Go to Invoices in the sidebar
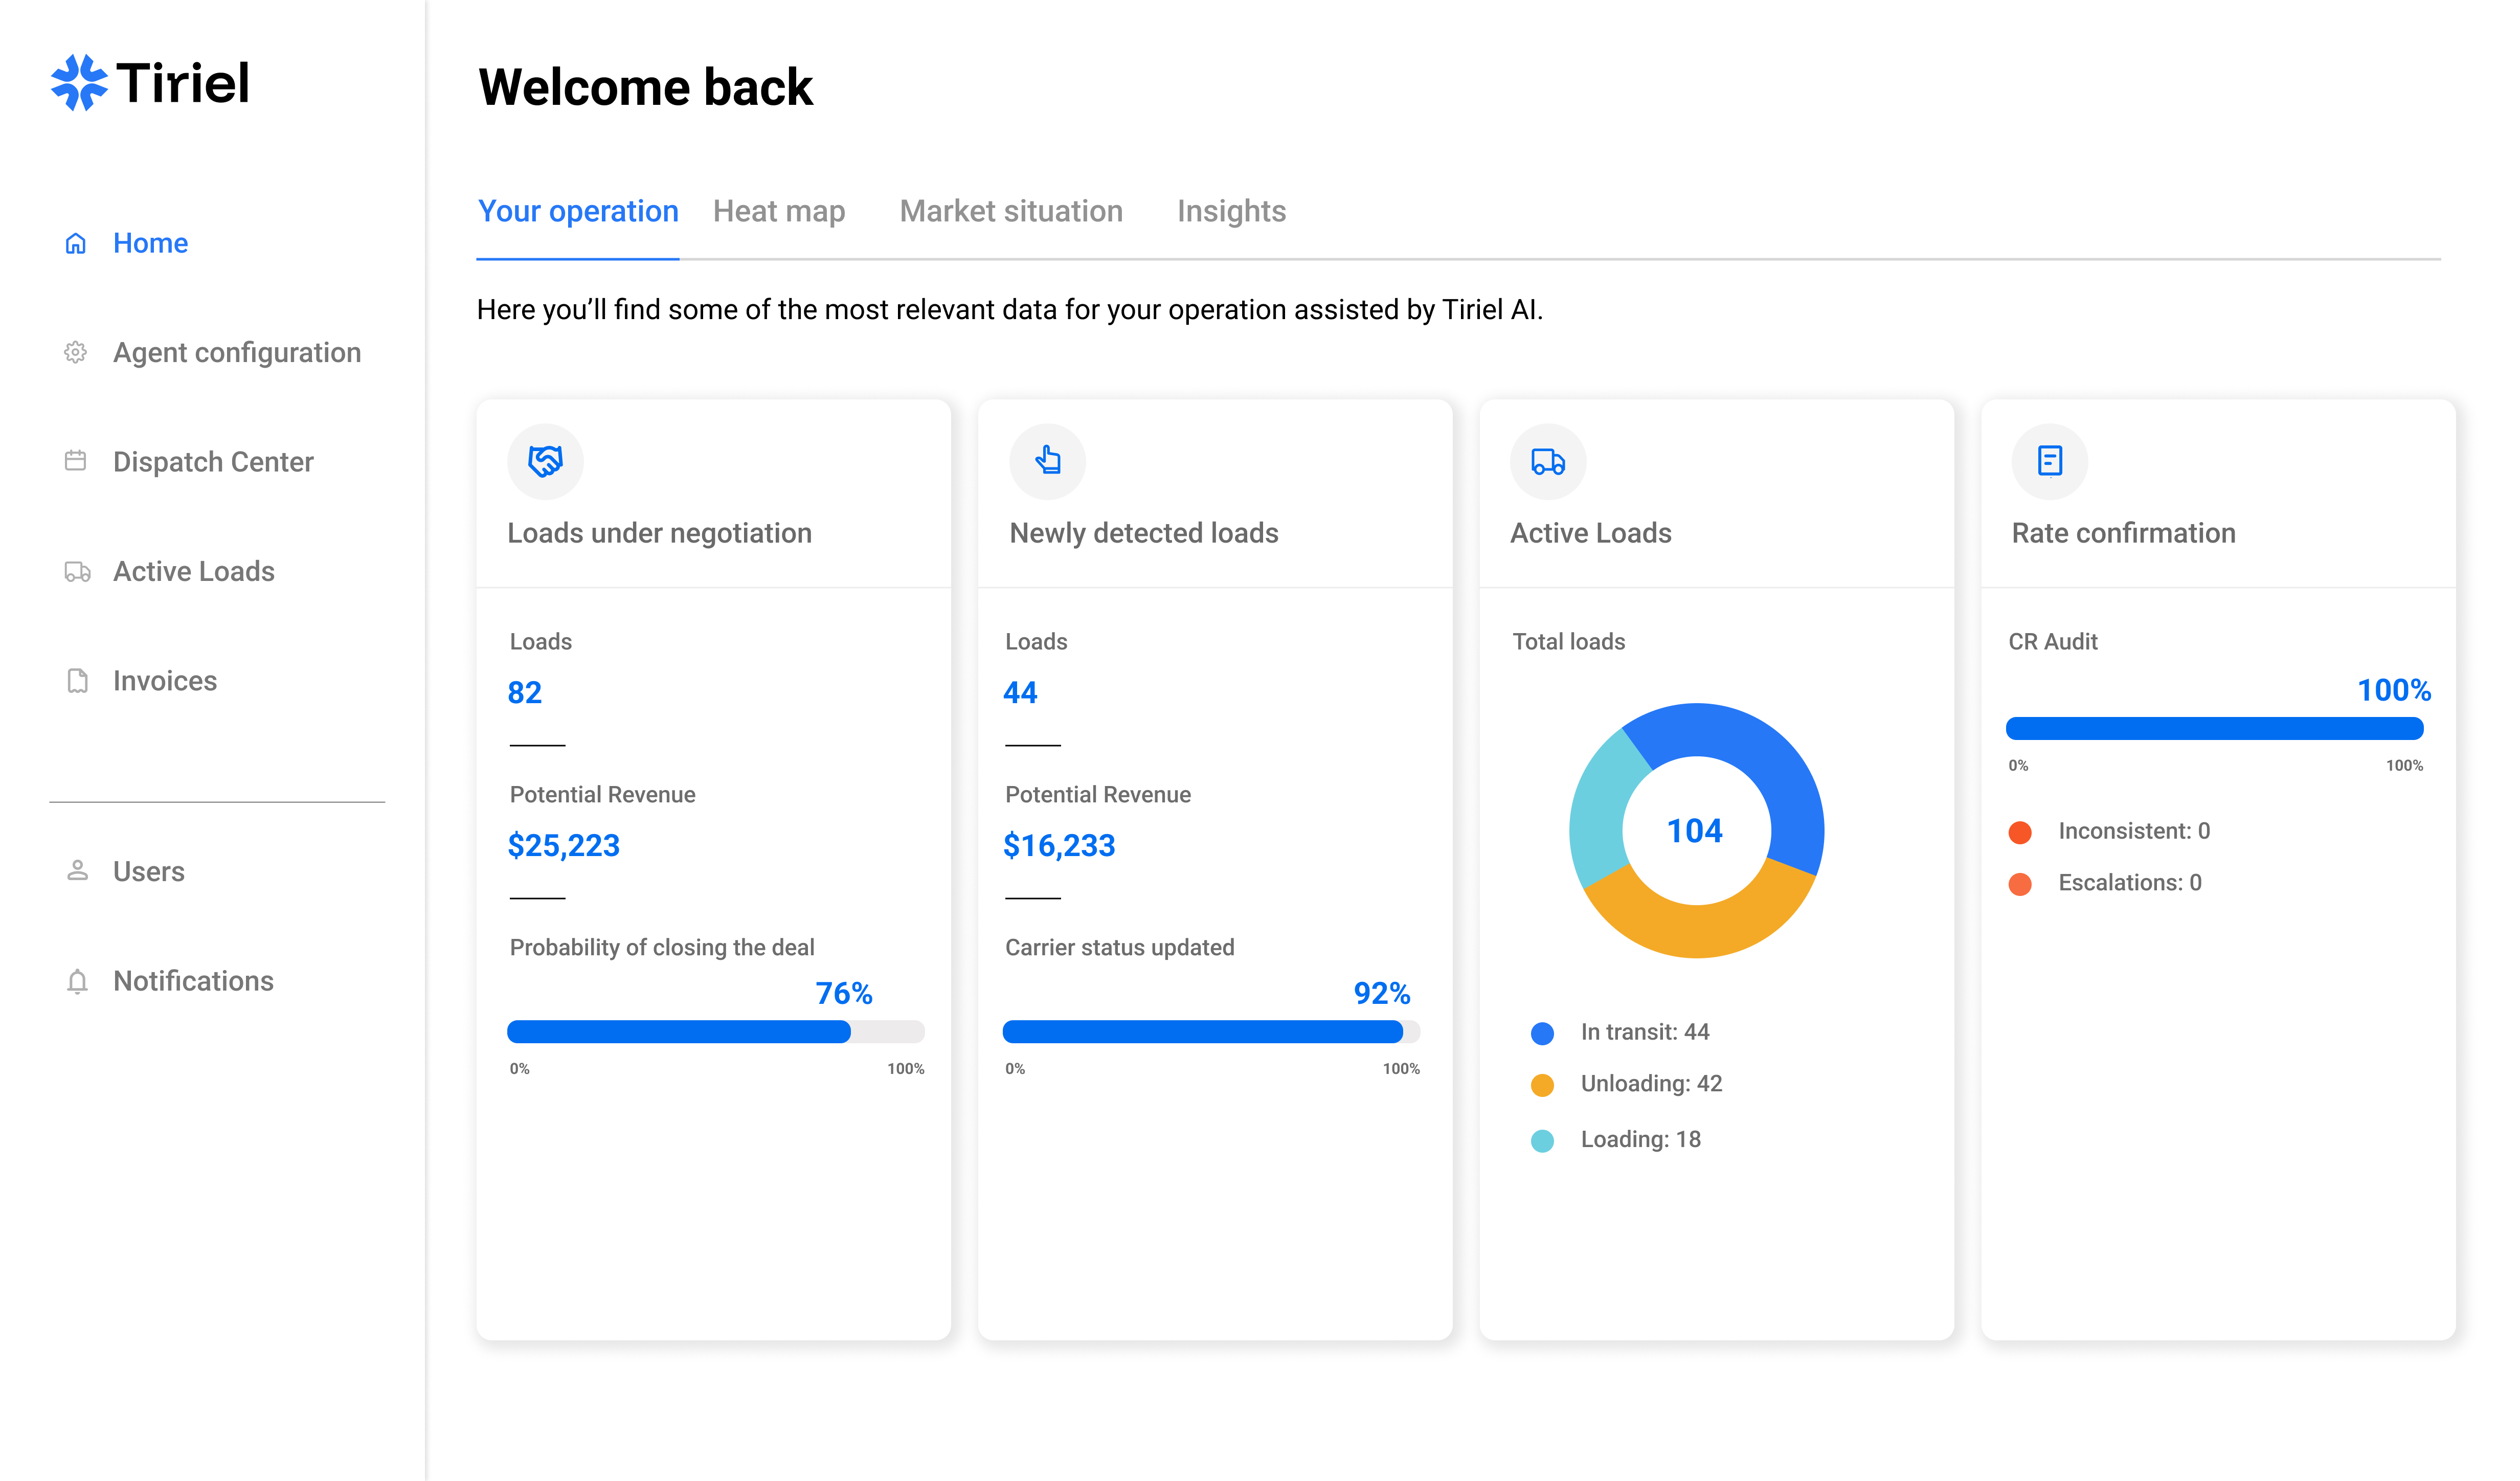Screen dimensions: 2520x1481 (x=165, y=681)
